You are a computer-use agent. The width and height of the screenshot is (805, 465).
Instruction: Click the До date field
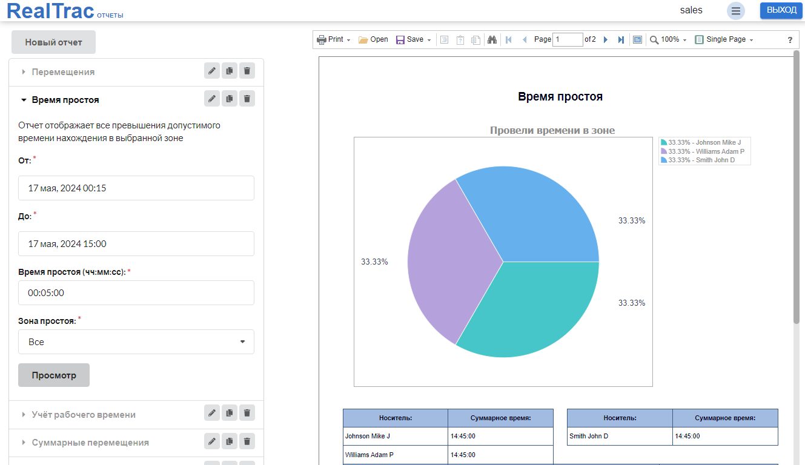point(136,243)
